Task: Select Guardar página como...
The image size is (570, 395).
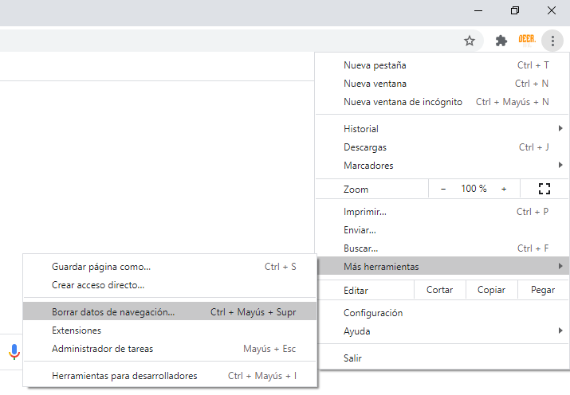Action: 170,267
